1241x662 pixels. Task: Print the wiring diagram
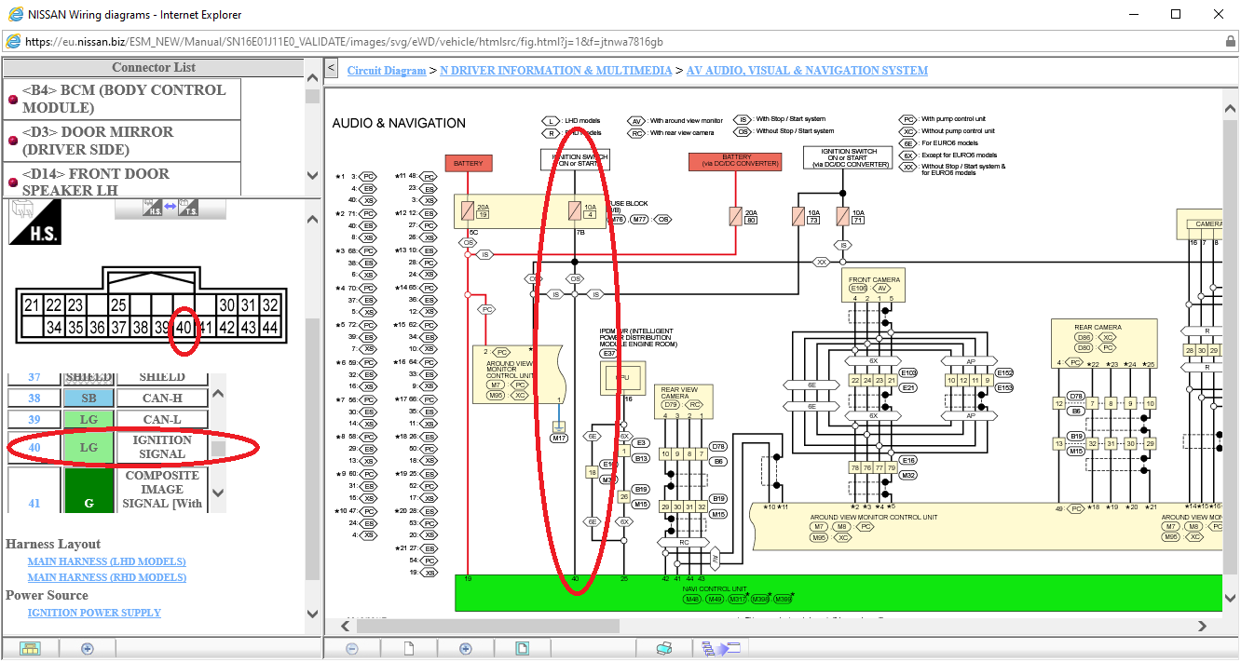point(664,648)
